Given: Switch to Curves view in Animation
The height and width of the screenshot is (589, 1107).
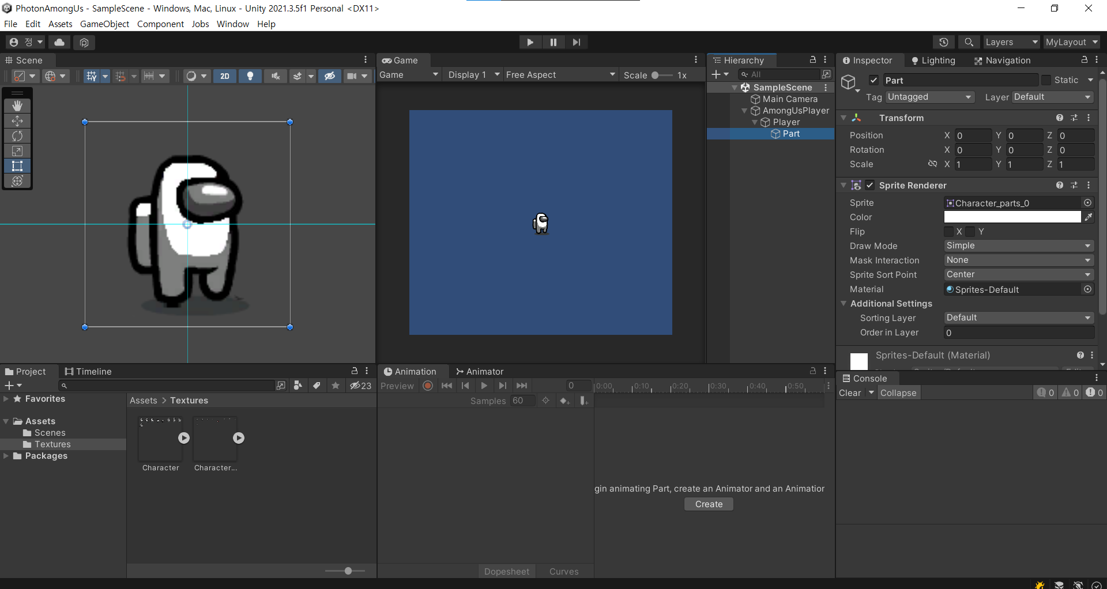Looking at the screenshot, I should pyautogui.click(x=564, y=571).
